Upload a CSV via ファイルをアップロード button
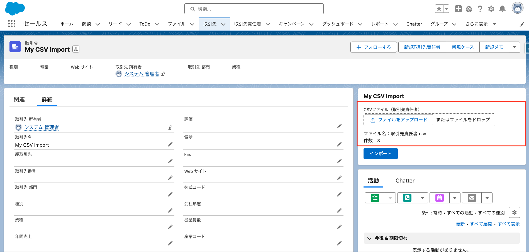This screenshot has width=529, height=252. tap(398, 120)
